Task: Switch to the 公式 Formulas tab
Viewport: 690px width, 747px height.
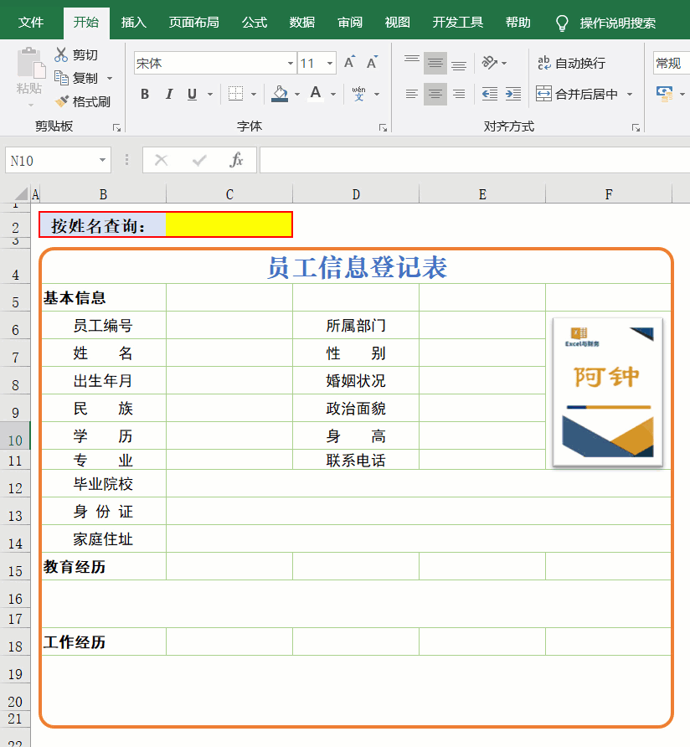Action: pos(255,23)
